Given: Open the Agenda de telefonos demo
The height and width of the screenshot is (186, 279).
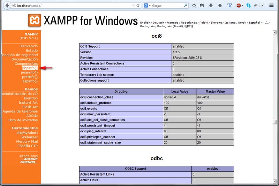Looking at the screenshot, I should click(x=20, y=111).
